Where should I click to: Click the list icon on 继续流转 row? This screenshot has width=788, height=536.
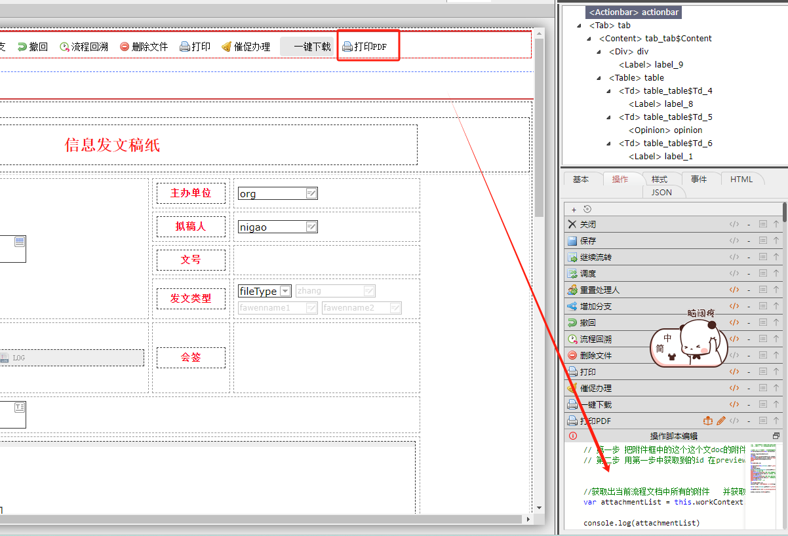click(763, 257)
